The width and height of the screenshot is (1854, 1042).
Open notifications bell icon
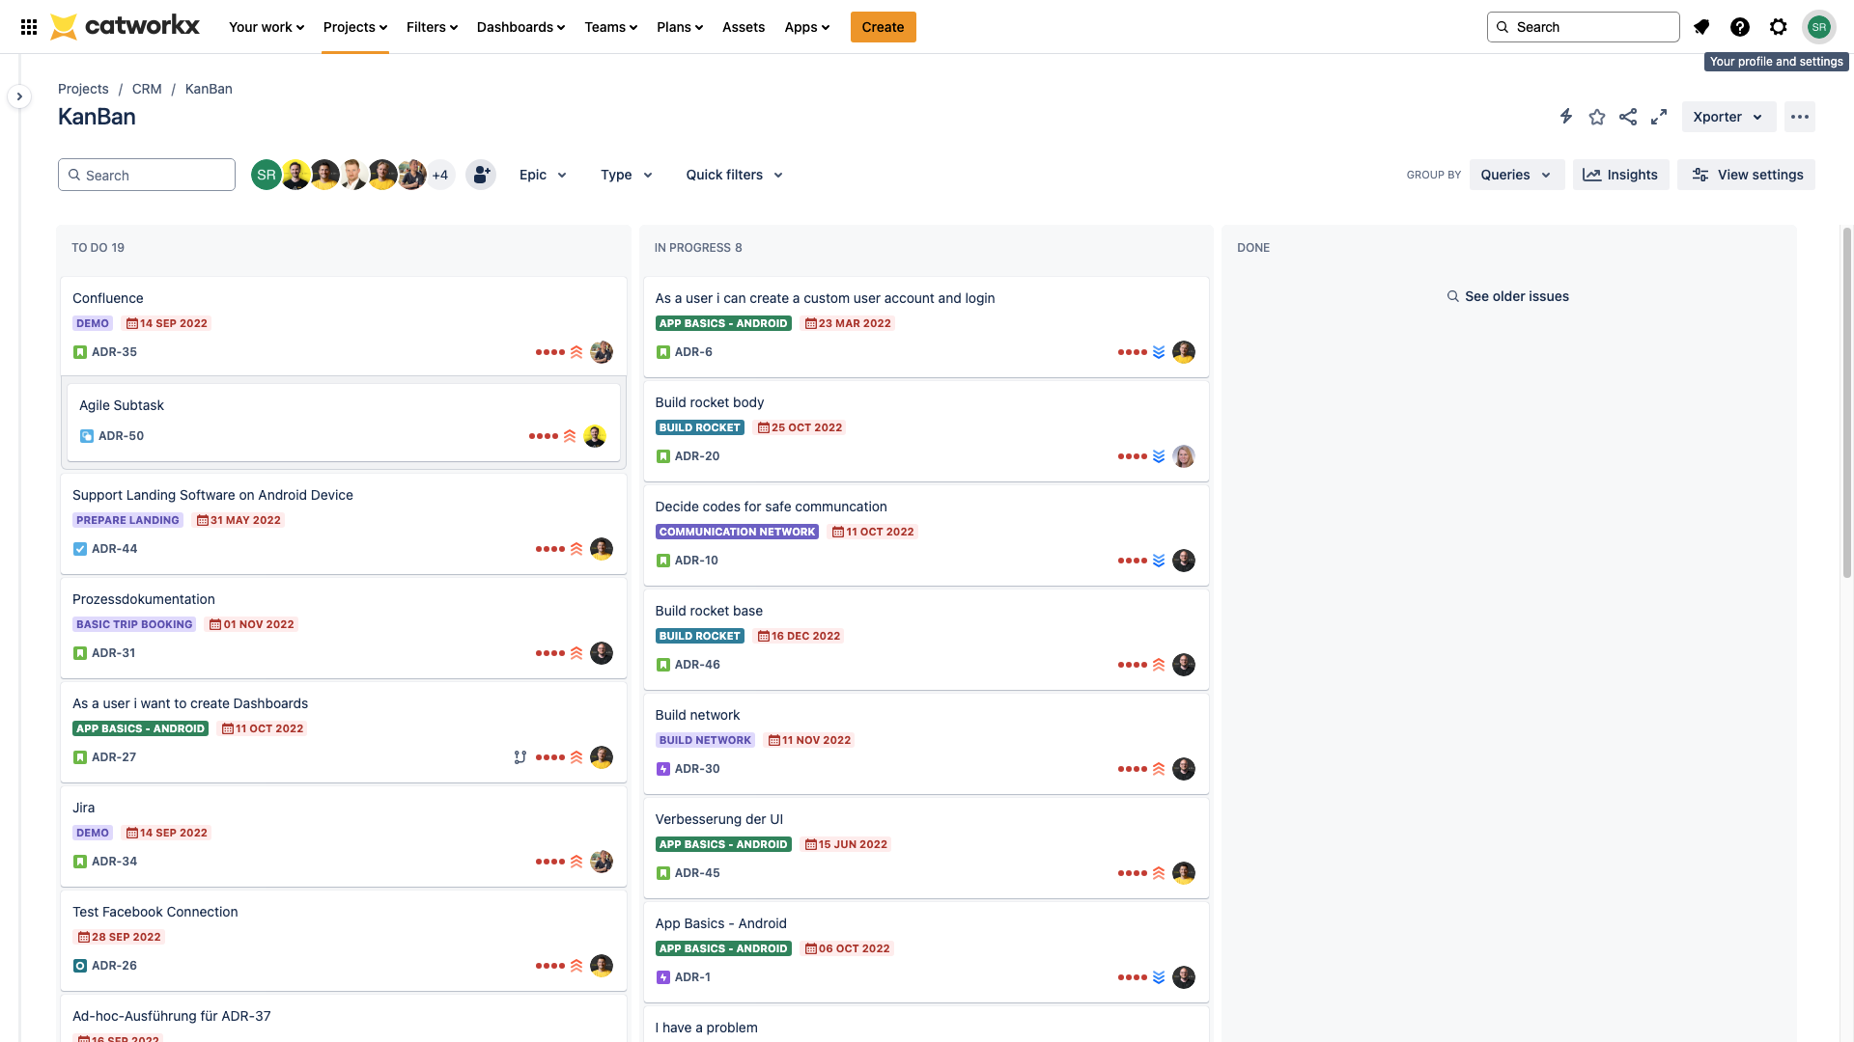1701,27
